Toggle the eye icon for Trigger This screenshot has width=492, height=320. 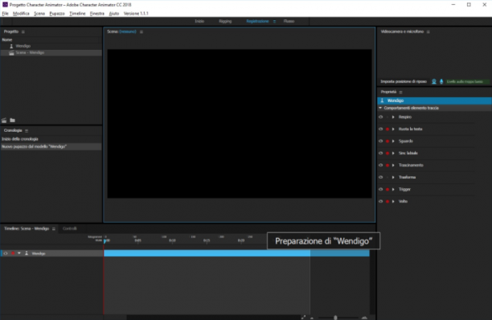380,189
